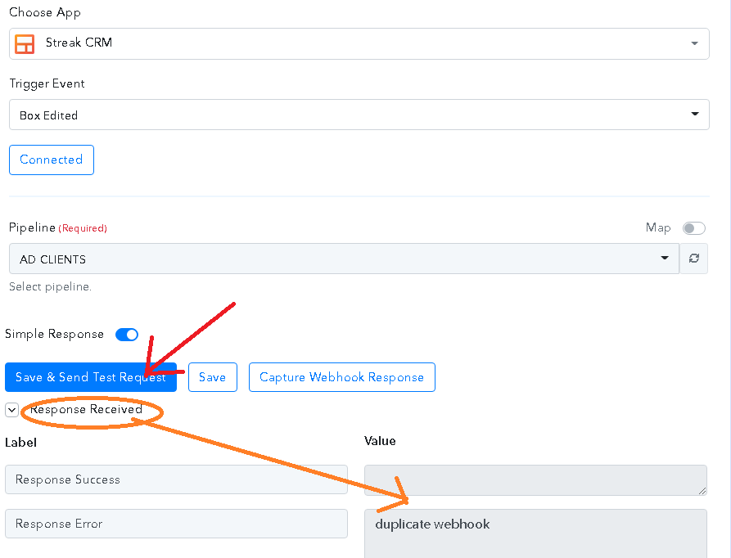Click the Box Edited text in trigger selector
The width and height of the screenshot is (731, 558).
[x=48, y=115]
